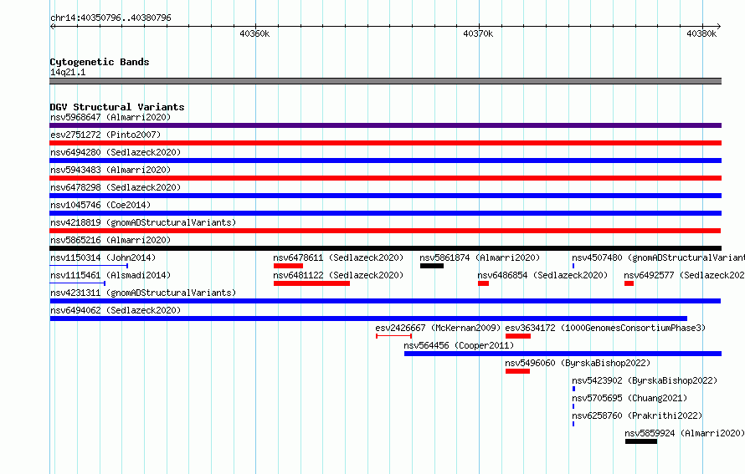Click the red nsv5496060 feature block
Viewport: 745px width, 474px height.
[x=517, y=371]
